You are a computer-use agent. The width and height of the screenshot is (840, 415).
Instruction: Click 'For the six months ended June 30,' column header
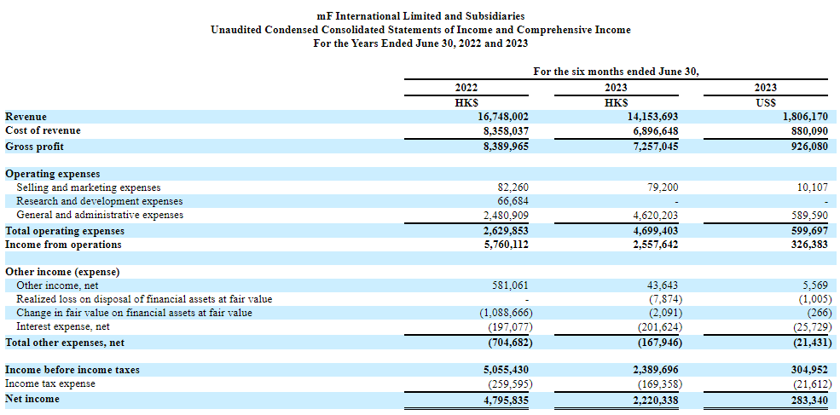point(616,72)
